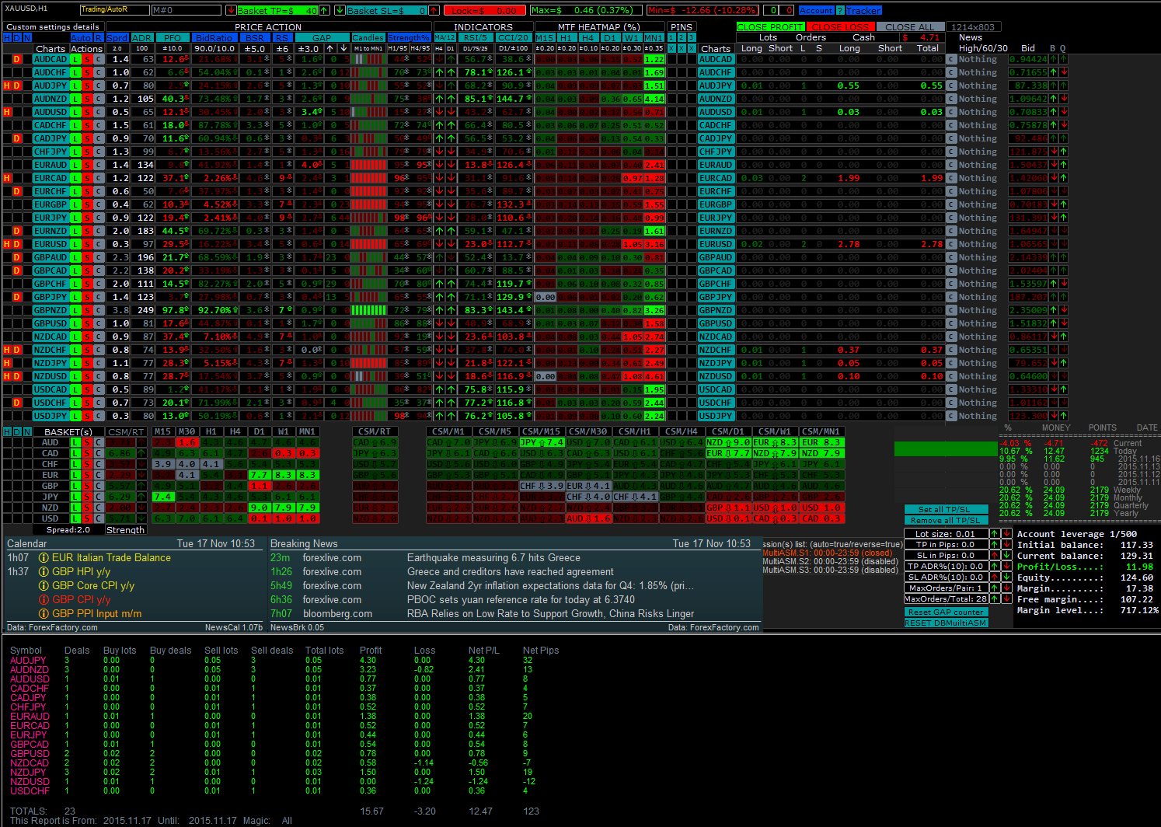1161x827 pixels.
Task: Click the S button in GBPUSD row
Action: coord(87,323)
